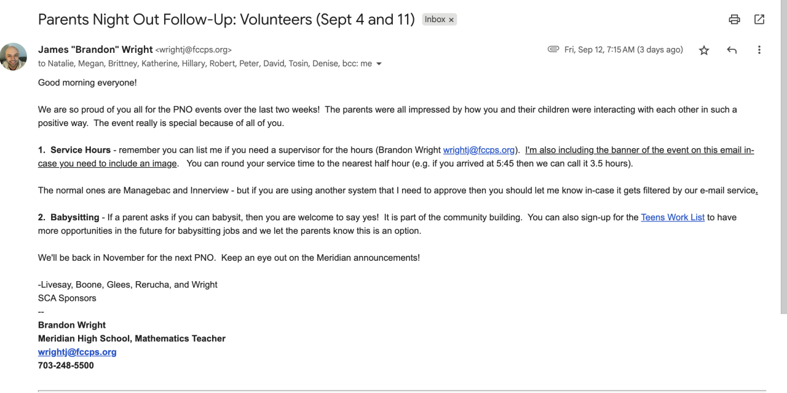Open wrightj@fccps.org link in Service Hours paragraph
Screen dimensions: 787x393
click(x=478, y=150)
